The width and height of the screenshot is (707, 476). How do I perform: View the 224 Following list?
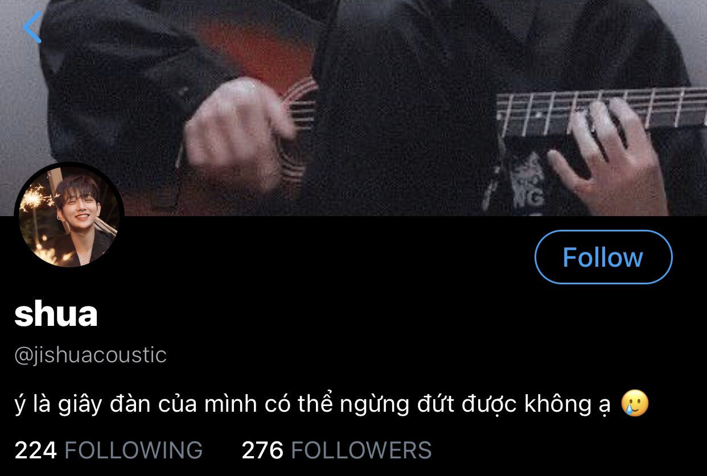108,450
